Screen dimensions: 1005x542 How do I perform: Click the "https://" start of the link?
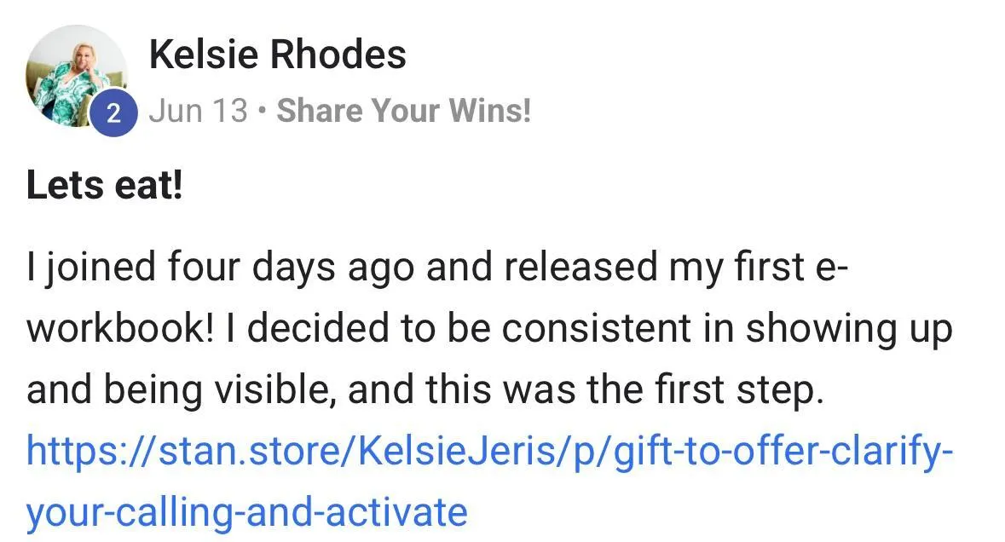click(92, 451)
